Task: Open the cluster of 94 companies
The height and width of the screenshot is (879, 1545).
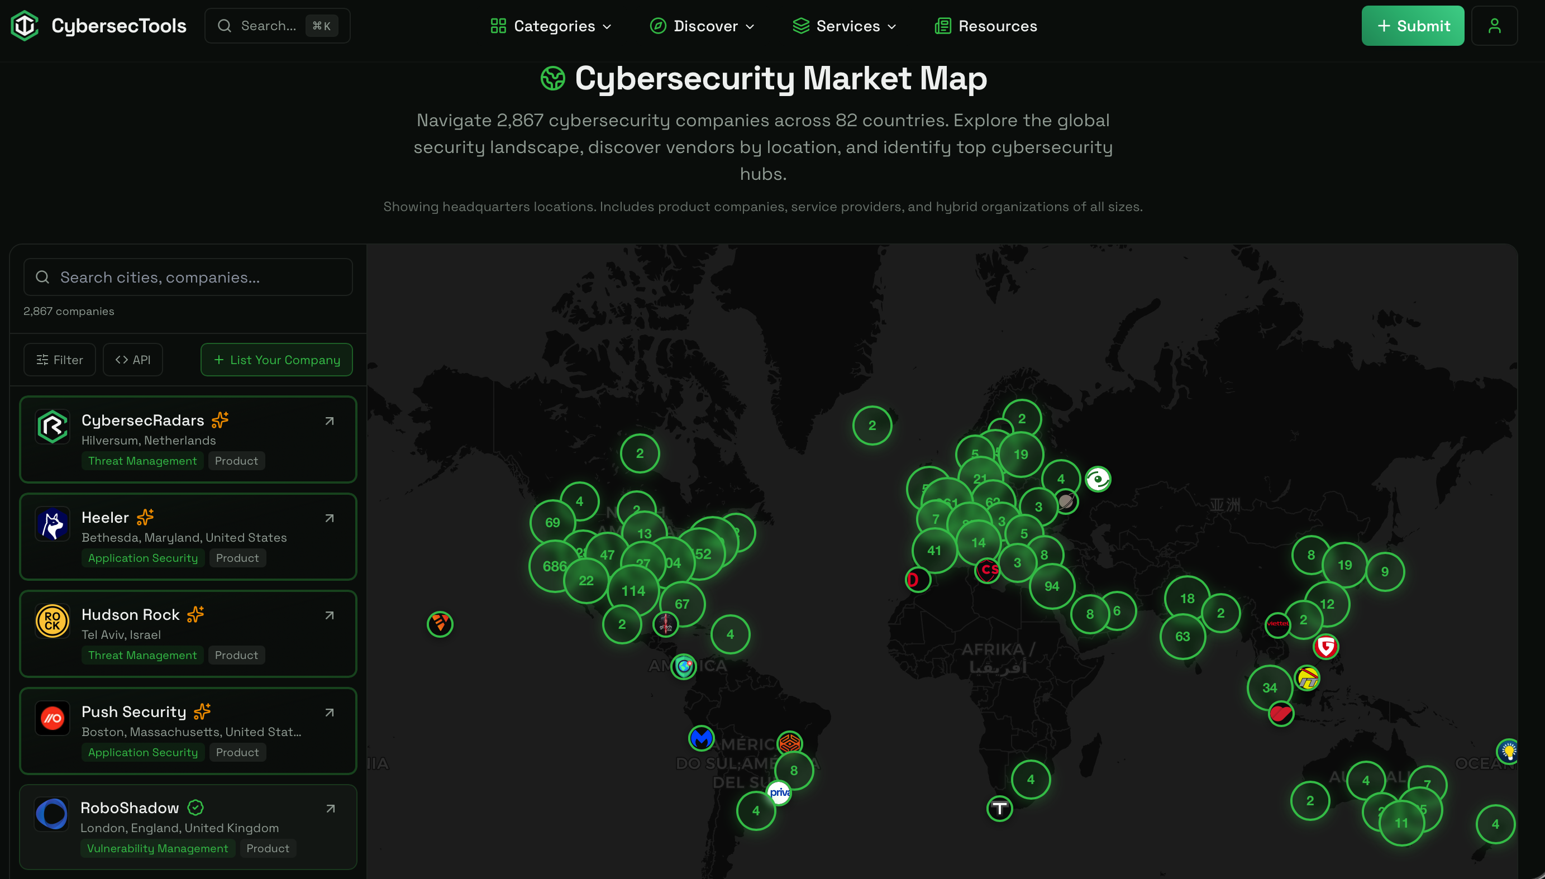Action: pyautogui.click(x=1052, y=586)
